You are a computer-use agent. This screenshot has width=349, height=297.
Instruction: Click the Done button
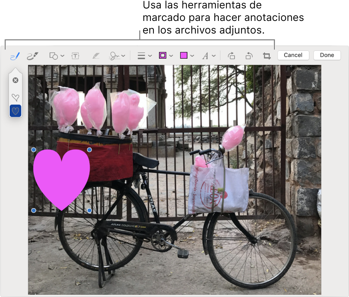coord(327,55)
